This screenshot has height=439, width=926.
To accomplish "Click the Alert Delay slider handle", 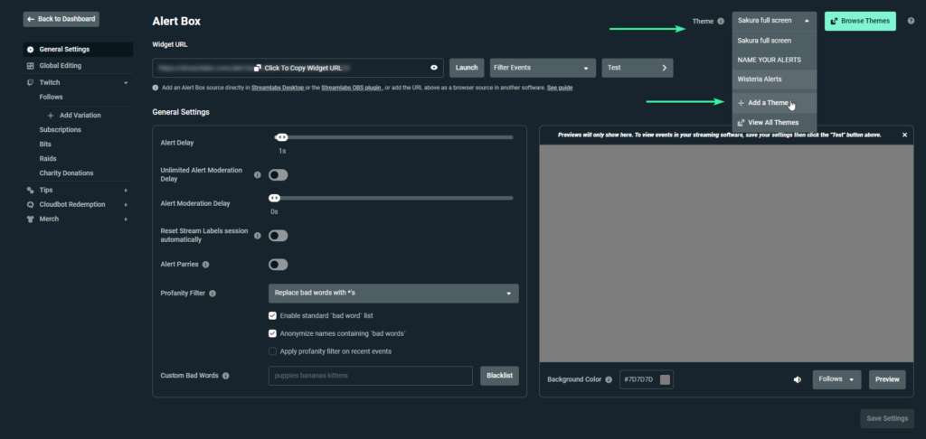I will pos(282,137).
